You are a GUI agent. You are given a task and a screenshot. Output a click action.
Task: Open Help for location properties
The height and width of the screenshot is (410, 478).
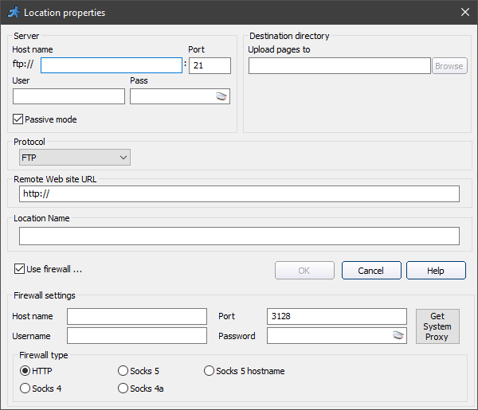pos(435,271)
